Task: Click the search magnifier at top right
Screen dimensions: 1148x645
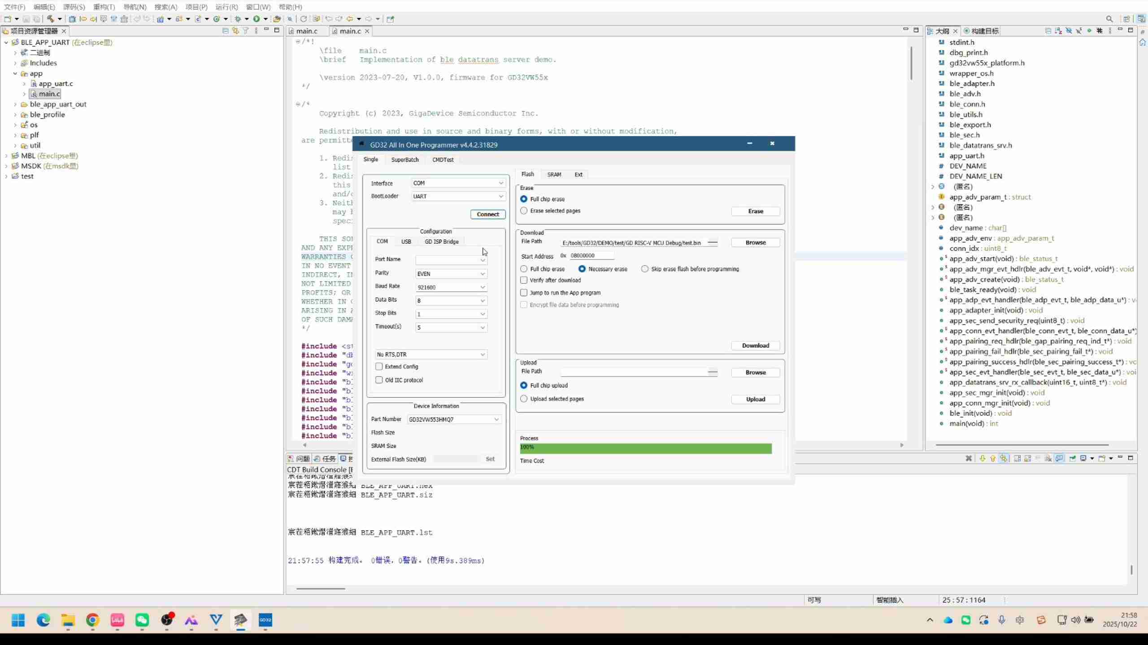Action: (1109, 19)
